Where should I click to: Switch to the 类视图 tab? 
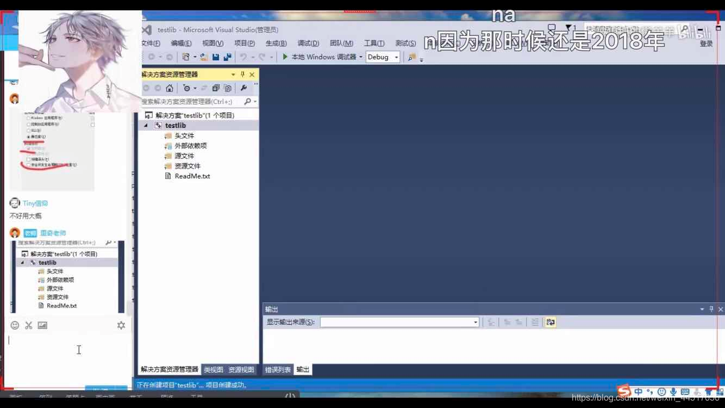point(213,369)
